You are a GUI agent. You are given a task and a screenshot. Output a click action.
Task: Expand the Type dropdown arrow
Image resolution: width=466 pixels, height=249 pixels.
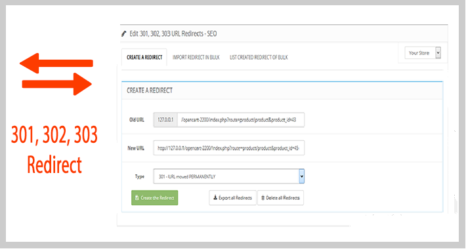pos(302,176)
